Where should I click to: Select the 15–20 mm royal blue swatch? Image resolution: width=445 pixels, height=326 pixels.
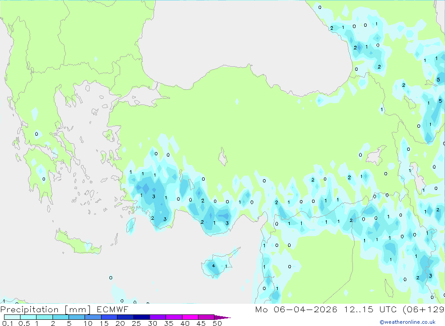(109, 317)
